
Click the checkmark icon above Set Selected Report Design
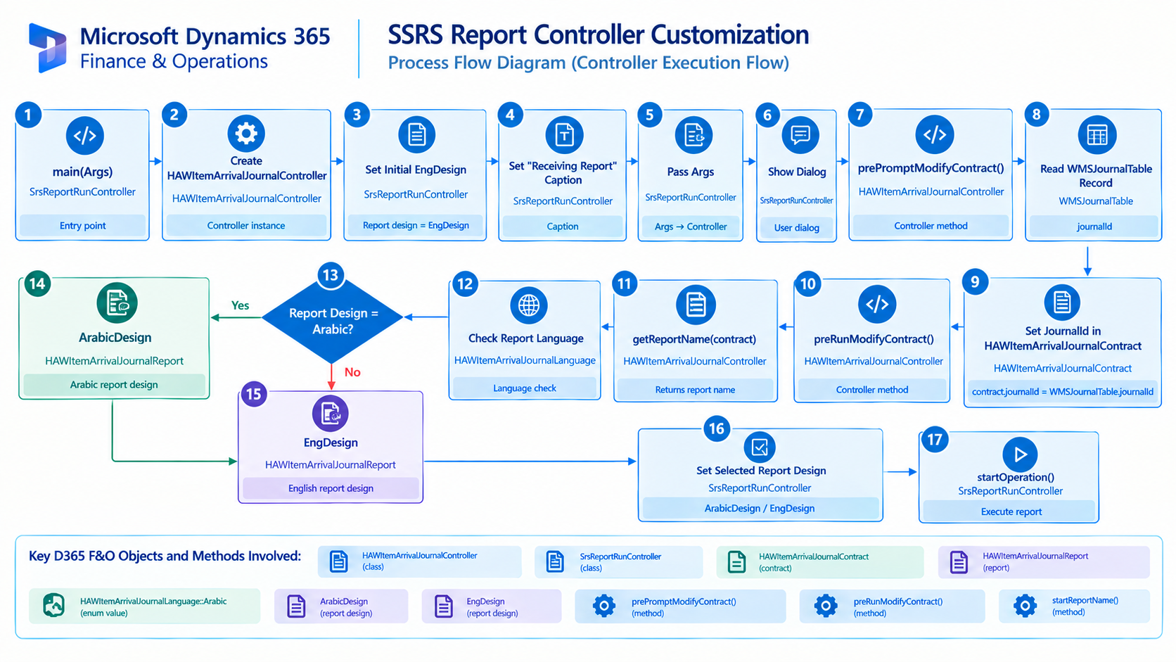[x=760, y=447]
